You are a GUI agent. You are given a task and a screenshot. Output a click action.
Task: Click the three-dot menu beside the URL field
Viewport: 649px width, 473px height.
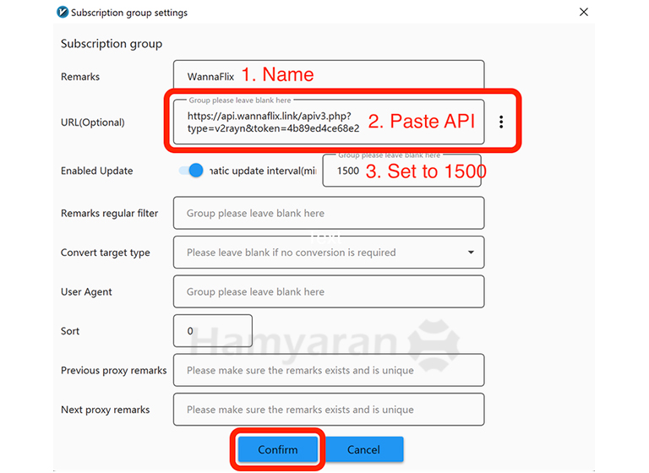pyautogui.click(x=501, y=122)
